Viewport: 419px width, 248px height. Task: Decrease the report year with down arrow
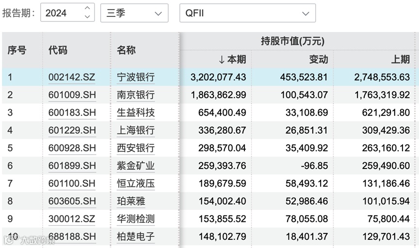tap(87, 16)
